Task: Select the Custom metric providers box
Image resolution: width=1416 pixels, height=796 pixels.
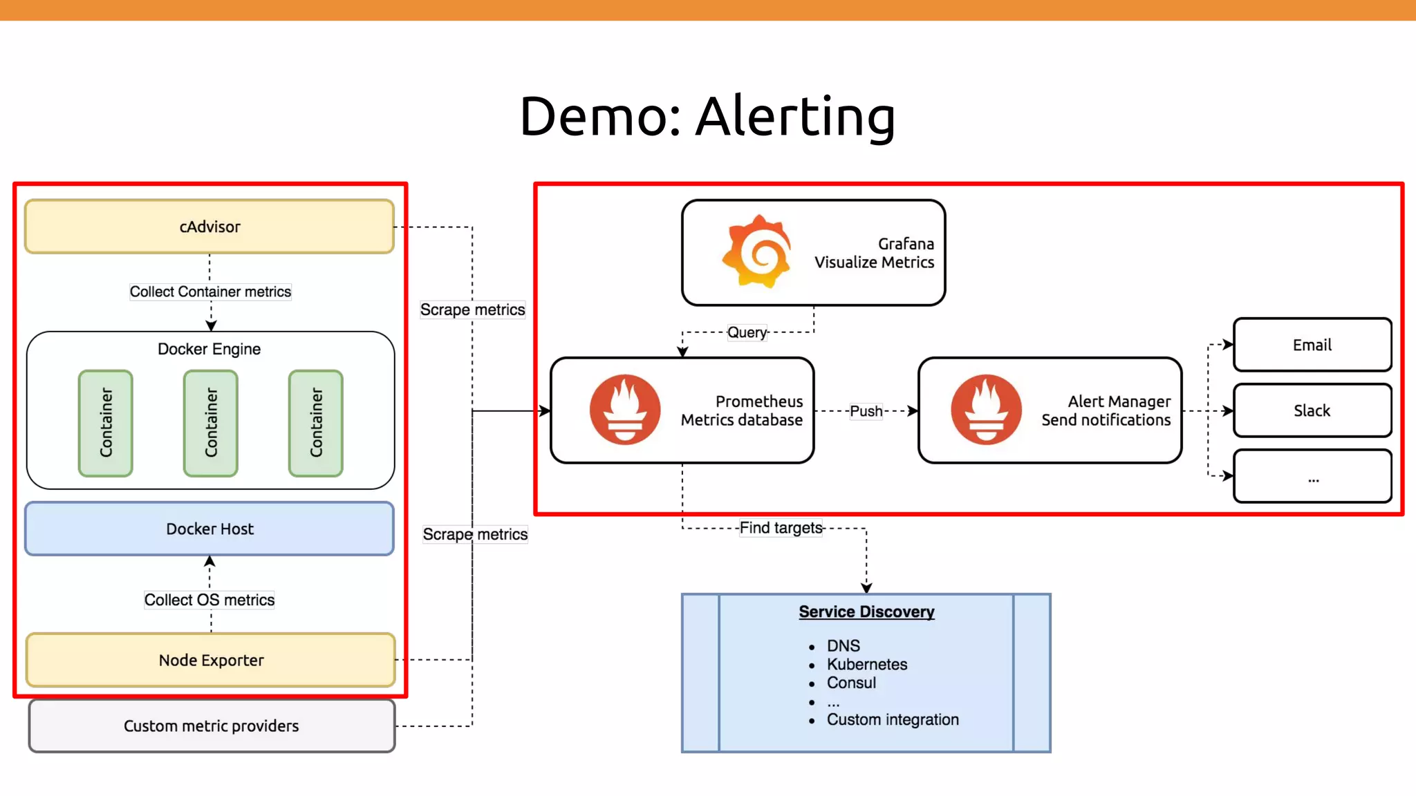Action: 212,726
